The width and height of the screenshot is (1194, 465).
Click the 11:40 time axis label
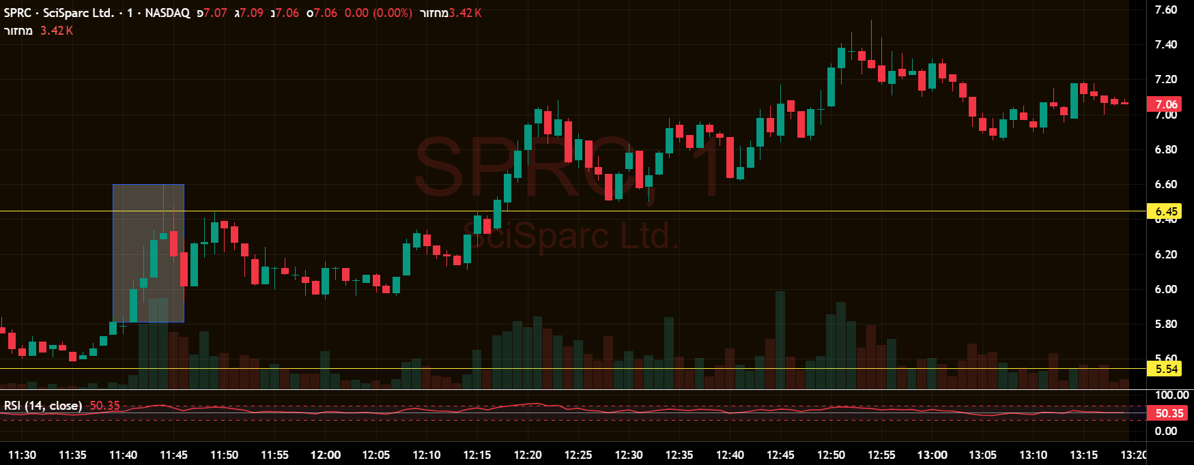123,455
